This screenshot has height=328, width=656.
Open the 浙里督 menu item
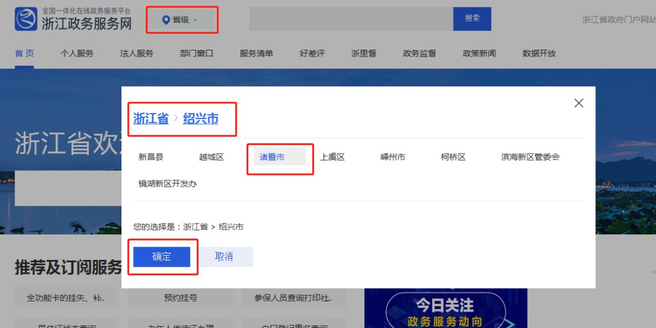364,53
